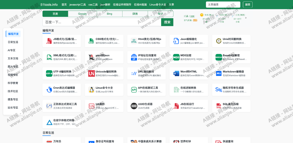The height and width of the screenshot is (143, 293).
Task: Switch search engine to 微信 tab
Action: click(135, 14)
